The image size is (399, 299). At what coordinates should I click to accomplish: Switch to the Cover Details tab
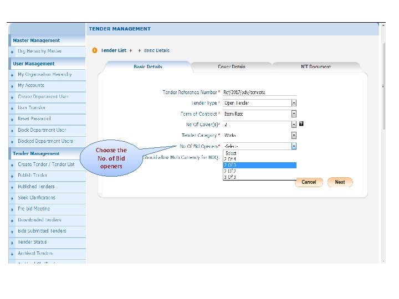click(x=232, y=66)
